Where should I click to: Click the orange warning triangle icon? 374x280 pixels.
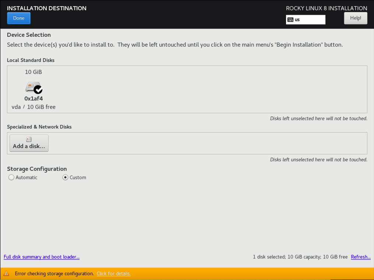[x=6, y=274]
